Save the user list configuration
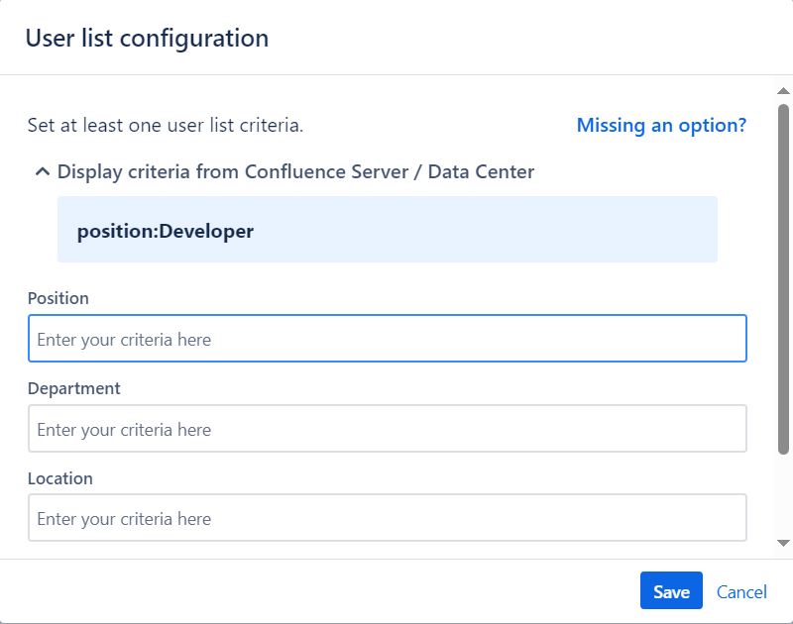This screenshot has width=793, height=624. click(x=671, y=590)
